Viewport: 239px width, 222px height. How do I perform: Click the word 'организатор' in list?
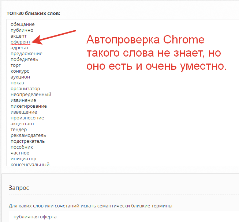25,89
